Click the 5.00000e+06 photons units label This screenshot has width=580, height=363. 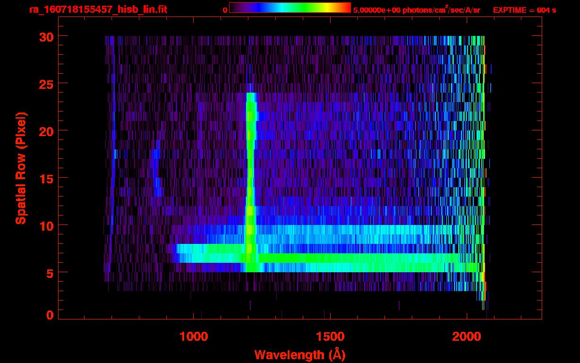(x=417, y=10)
